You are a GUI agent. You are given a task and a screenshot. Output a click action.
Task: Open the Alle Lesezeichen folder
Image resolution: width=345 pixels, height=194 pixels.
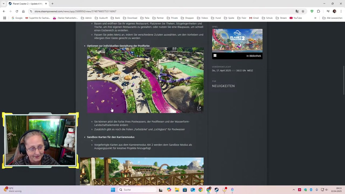332,18
